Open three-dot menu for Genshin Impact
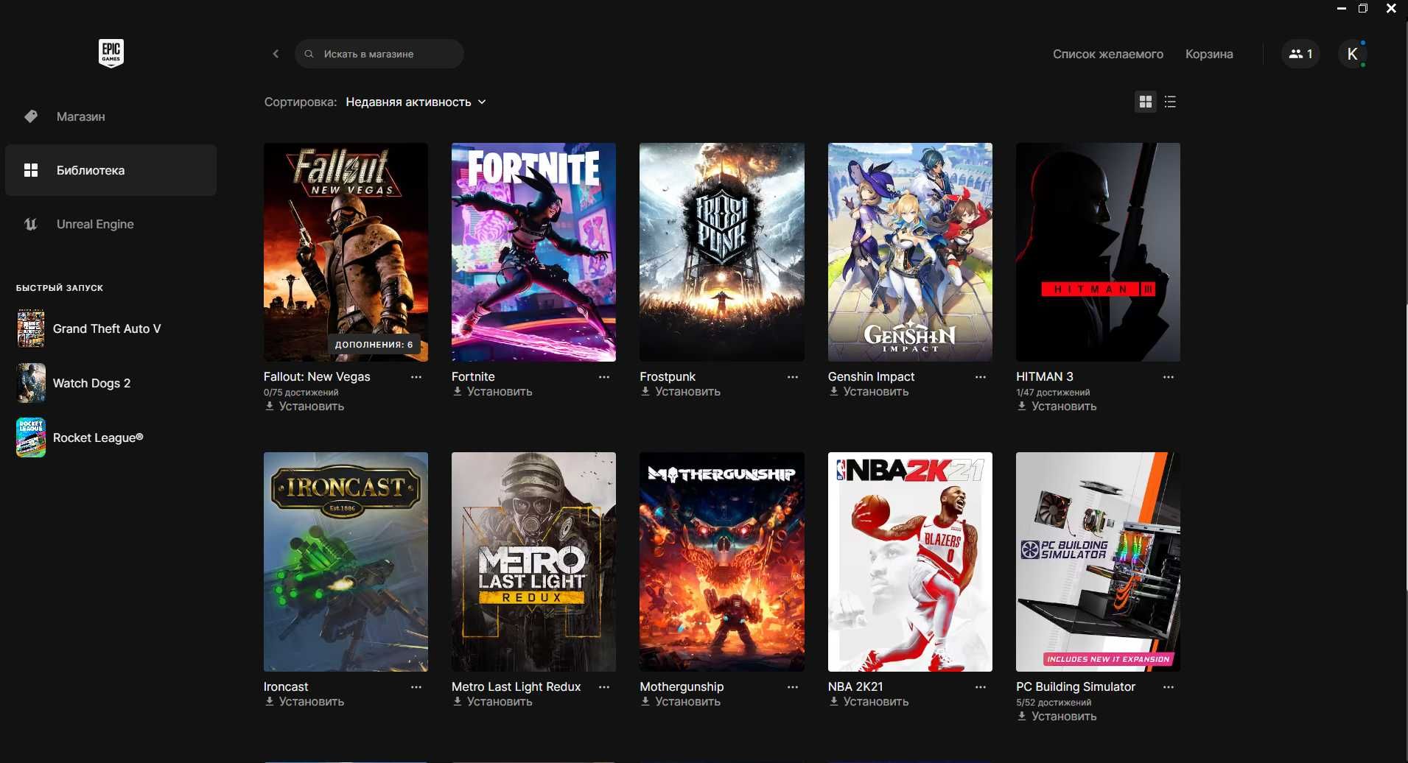The image size is (1408, 763). [981, 377]
